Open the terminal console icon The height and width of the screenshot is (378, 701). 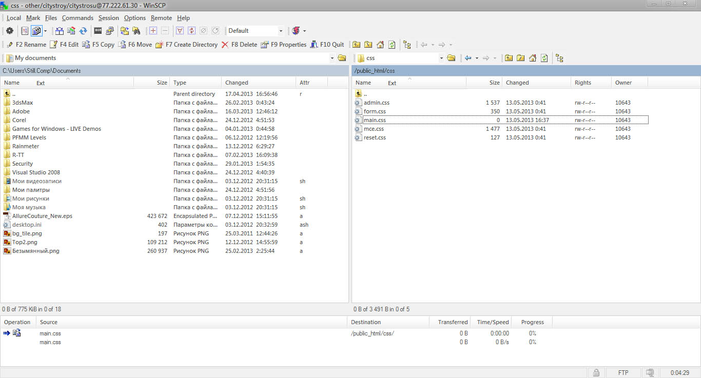(x=98, y=31)
